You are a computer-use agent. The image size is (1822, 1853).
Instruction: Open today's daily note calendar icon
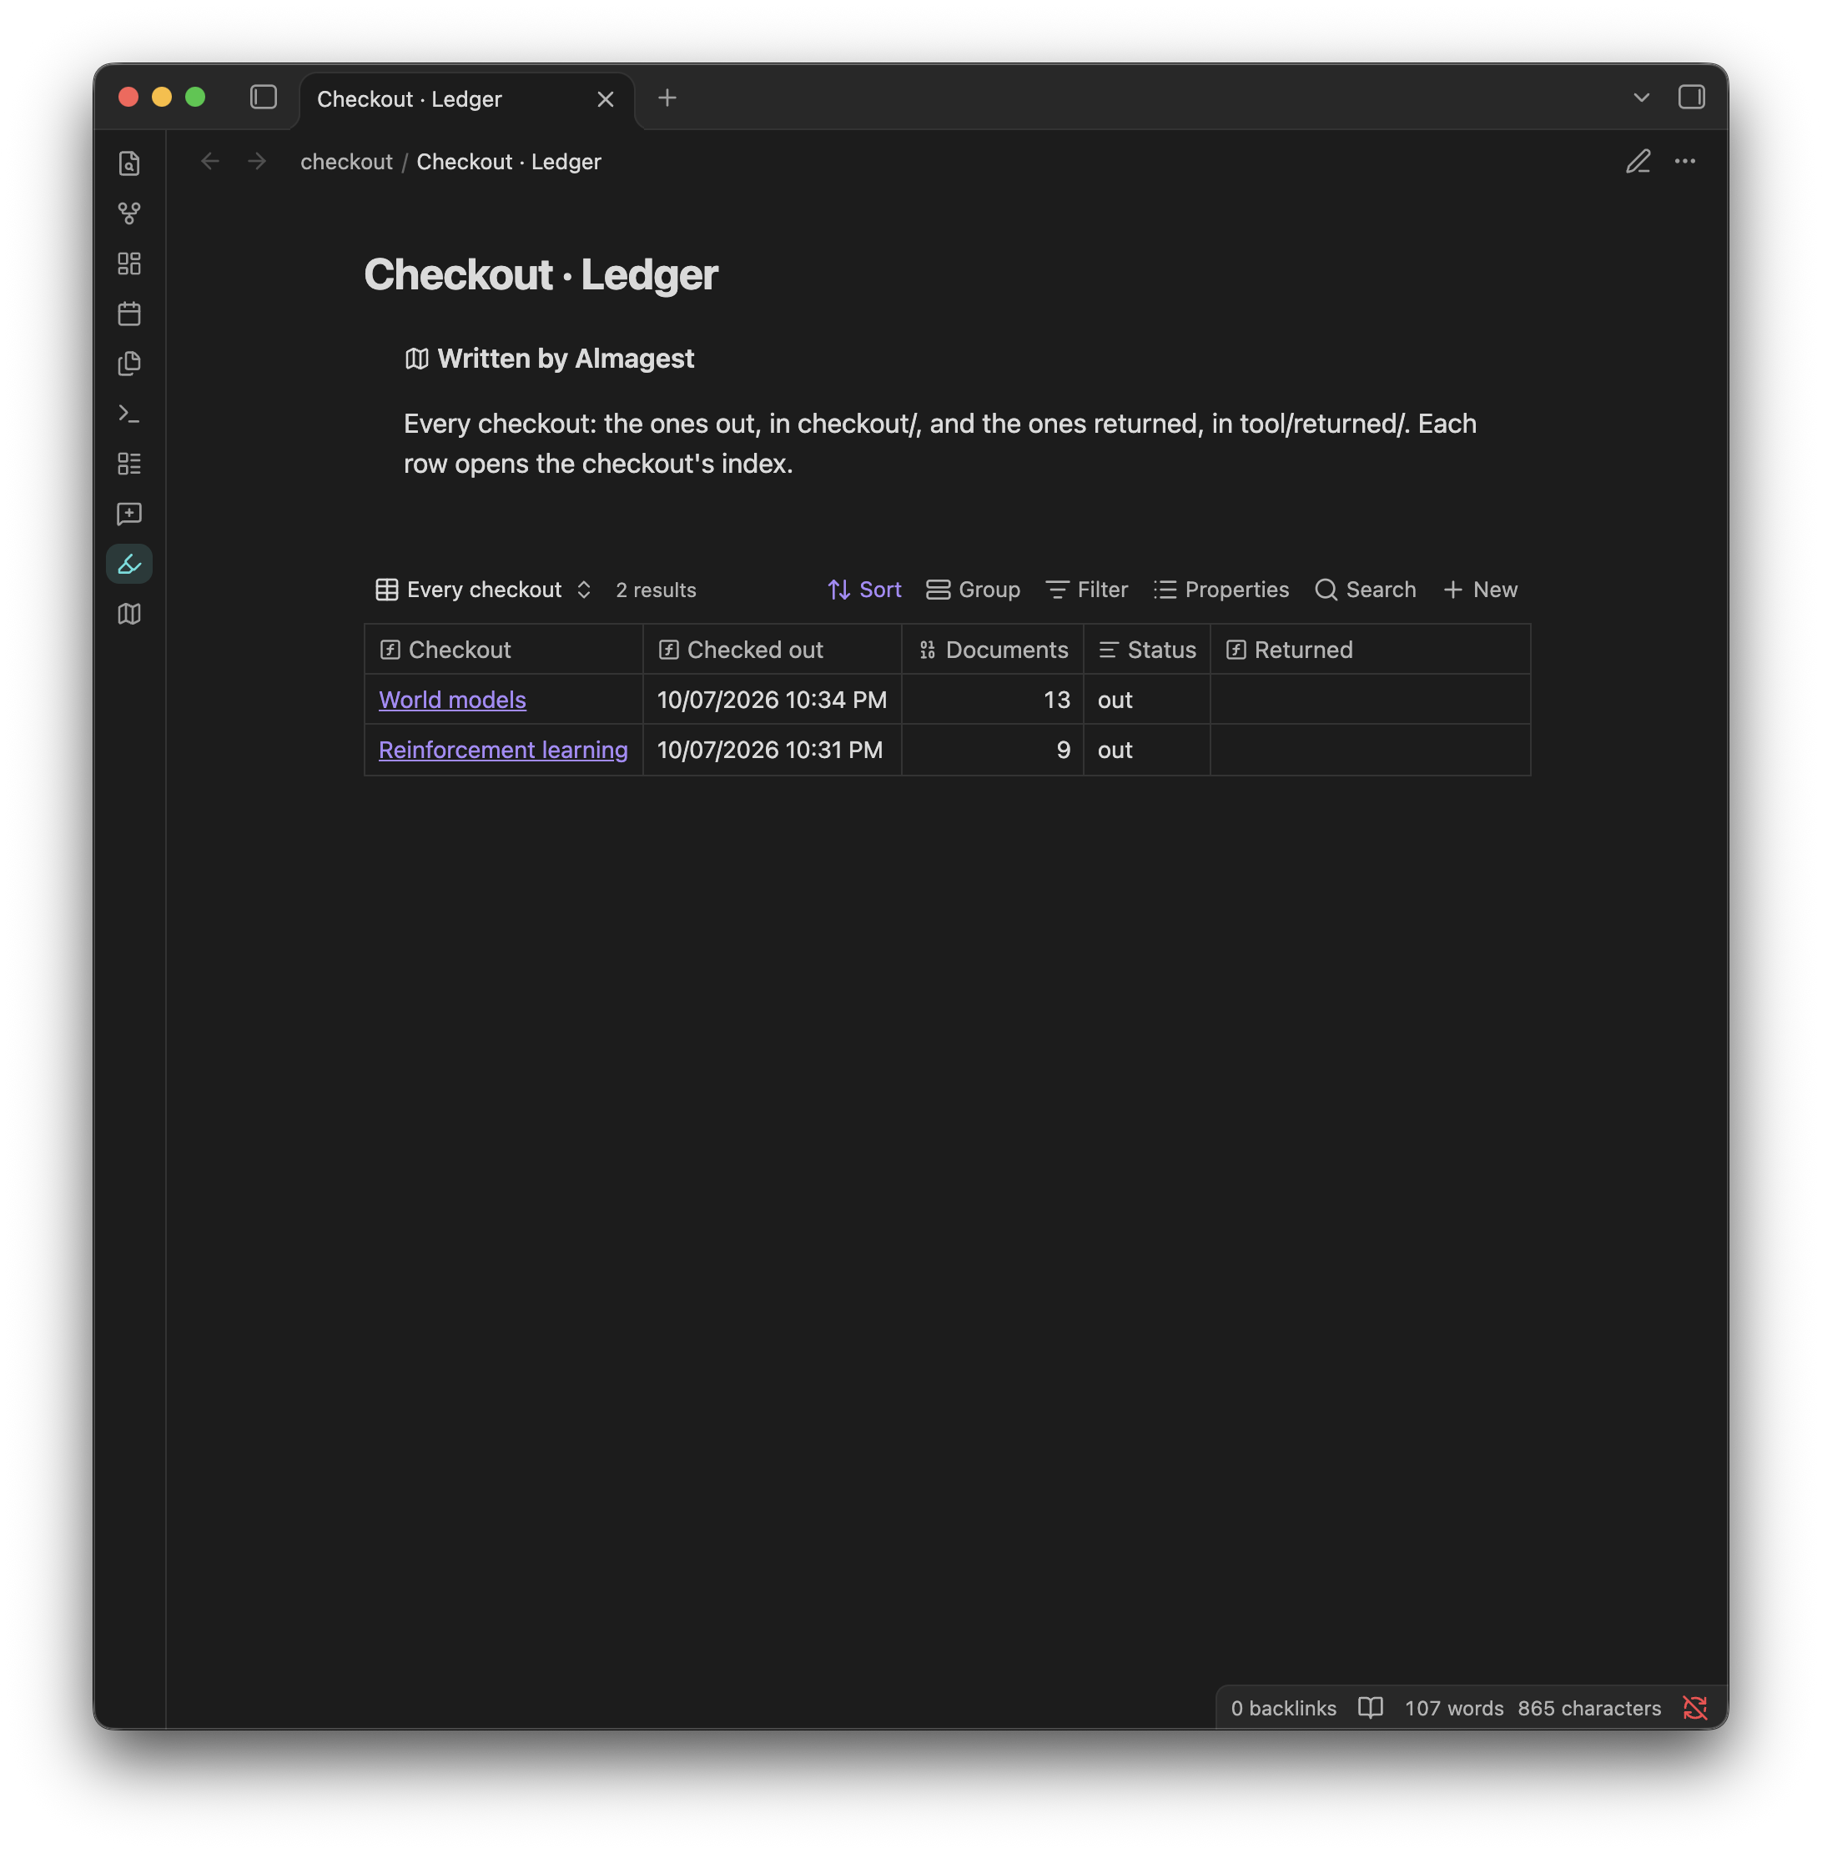point(129,314)
